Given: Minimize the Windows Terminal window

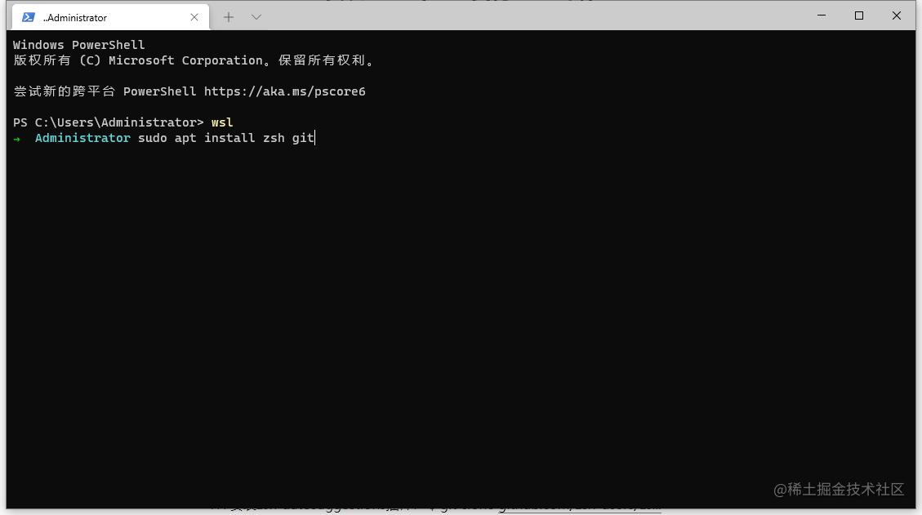Looking at the screenshot, I should [x=822, y=16].
